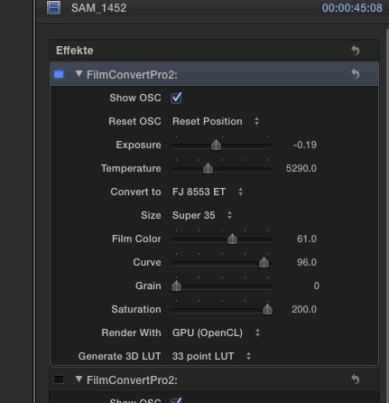Click the timecode 00:00:45:08
This screenshot has height=403, width=389.
pyautogui.click(x=352, y=8)
